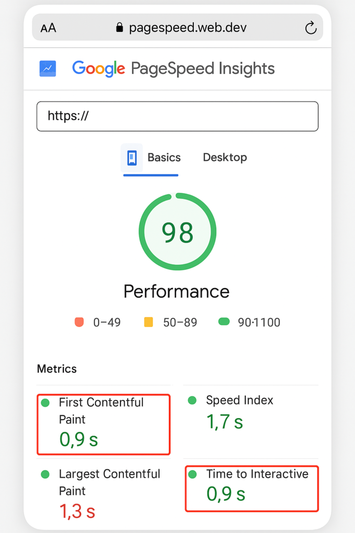Click the Time to Interactive label
This screenshot has height=533, width=355.
click(x=257, y=474)
